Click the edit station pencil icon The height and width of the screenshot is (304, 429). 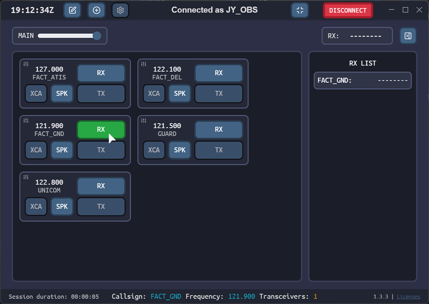point(73,10)
